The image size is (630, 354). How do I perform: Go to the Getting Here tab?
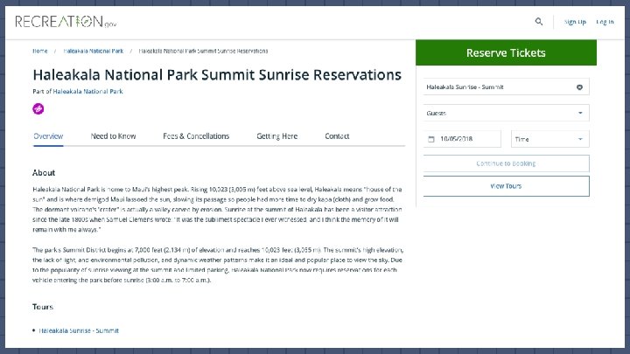(276, 136)
